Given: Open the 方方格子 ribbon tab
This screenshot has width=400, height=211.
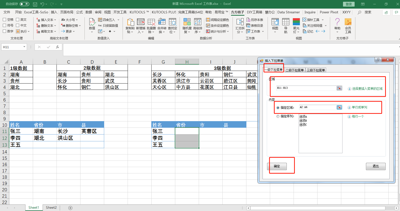Looking at the screenshot, I should [237, 12].
